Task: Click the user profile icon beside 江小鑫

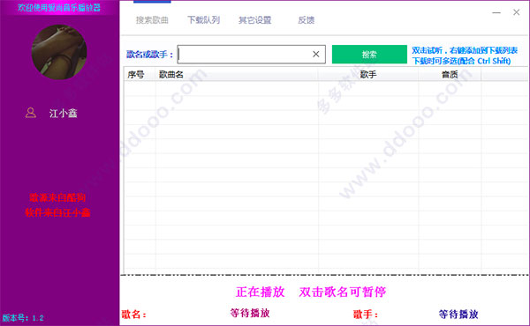Action: 30,113
